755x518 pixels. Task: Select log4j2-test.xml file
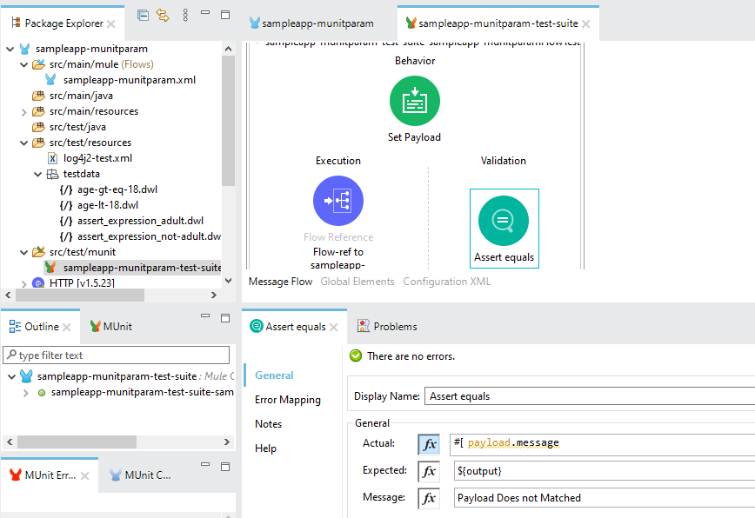97,158
